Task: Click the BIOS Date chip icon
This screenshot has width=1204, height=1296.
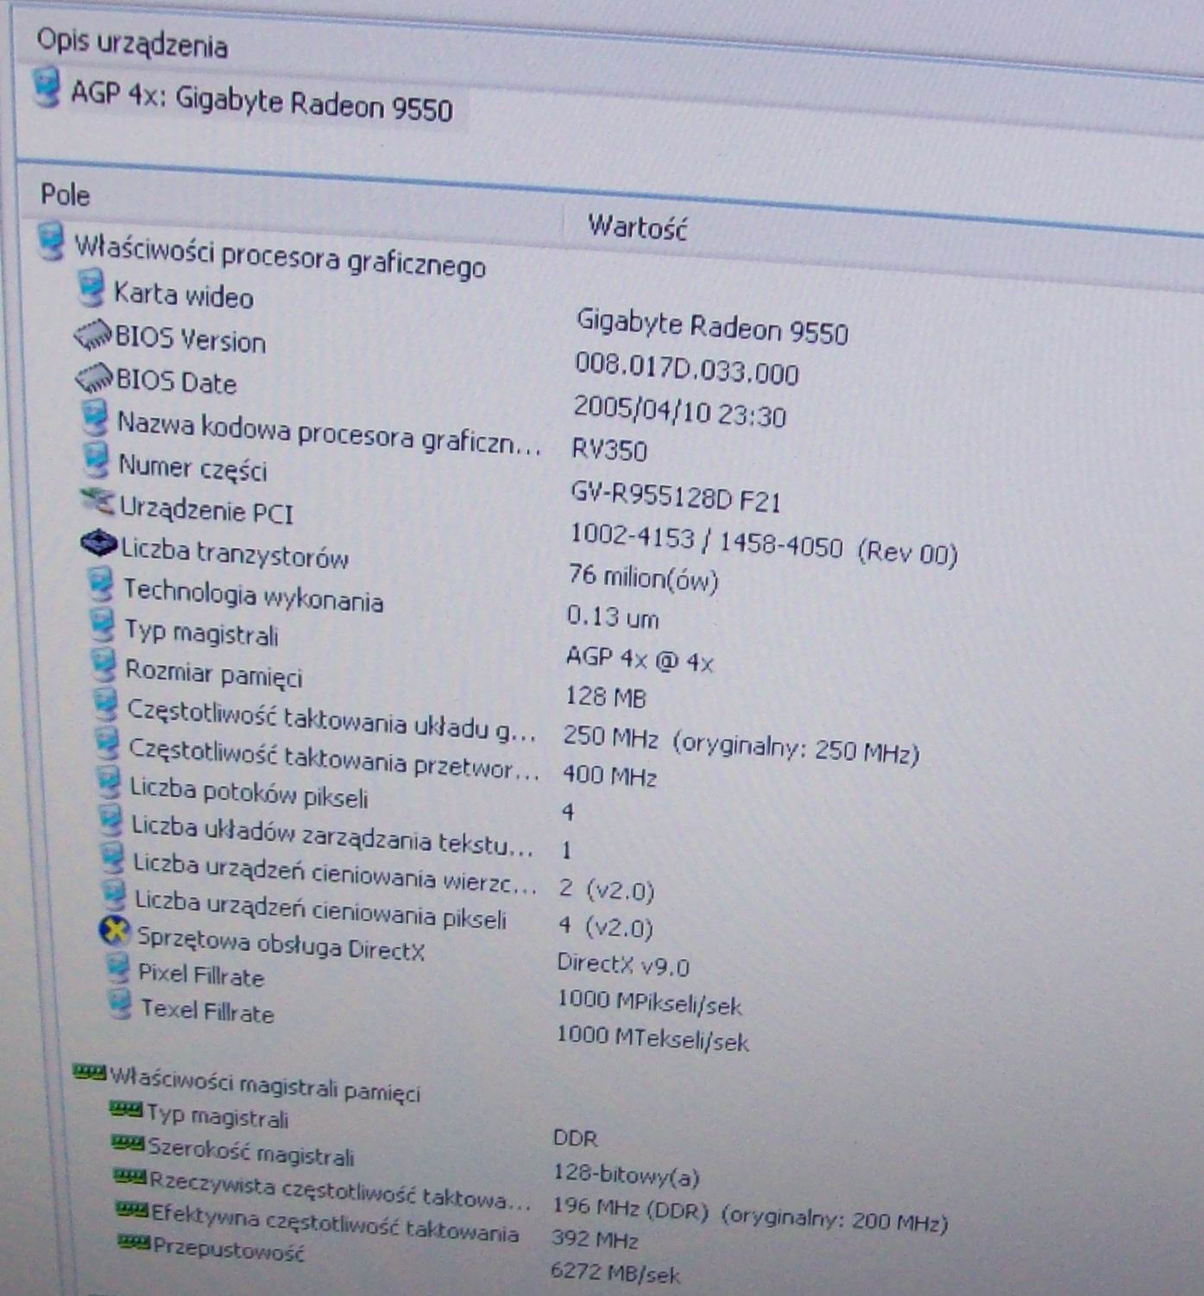Action: pos(94,377)
